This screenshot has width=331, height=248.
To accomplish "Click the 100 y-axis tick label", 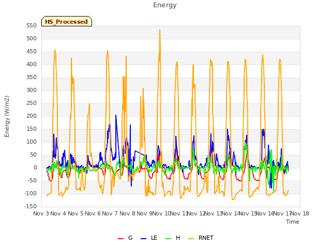I will click(32, 142).
